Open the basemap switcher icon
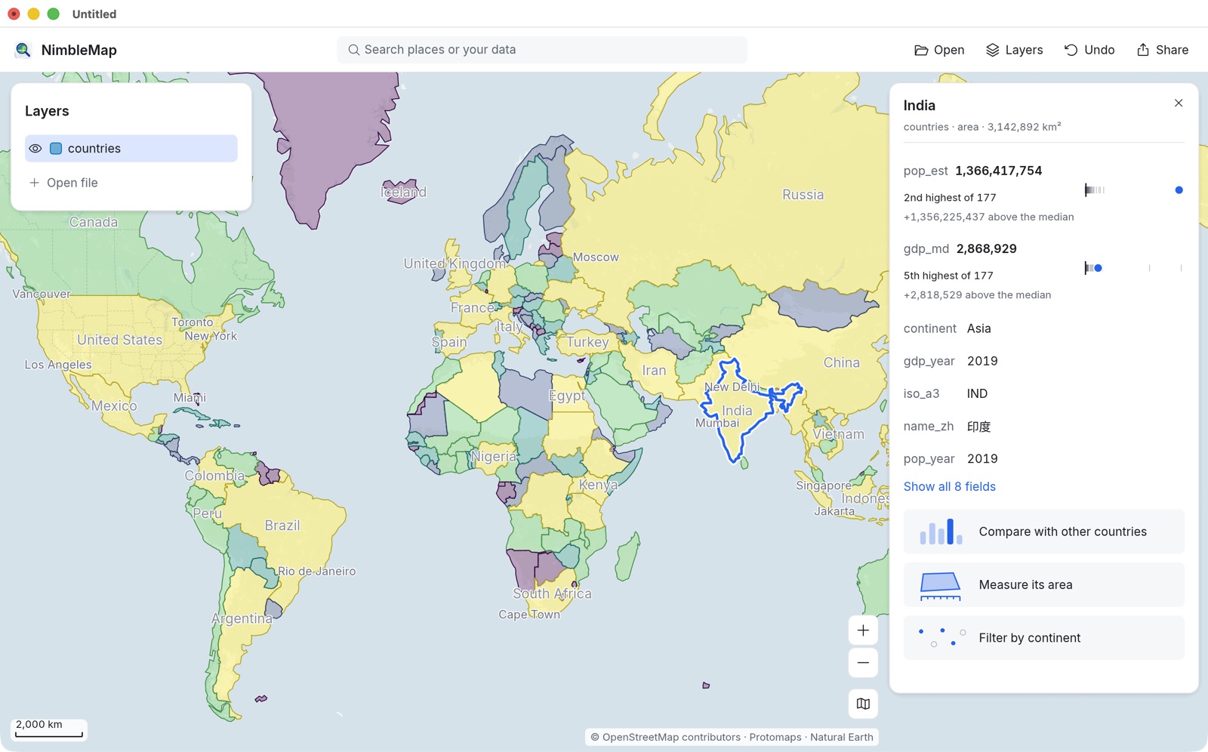Viewport: 1208px width, 752px height. coord(863,704)
